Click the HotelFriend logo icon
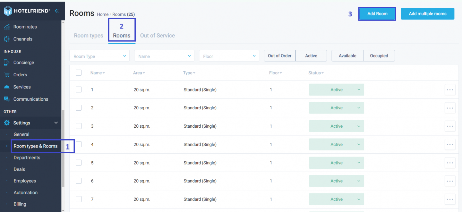This screenshot has height=212, width=462. (x=8, y=11)
